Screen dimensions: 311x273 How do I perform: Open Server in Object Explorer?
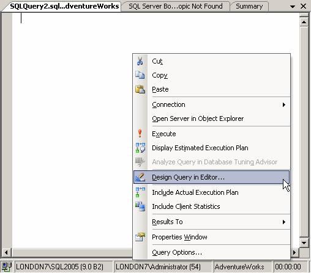coord(211,118)
